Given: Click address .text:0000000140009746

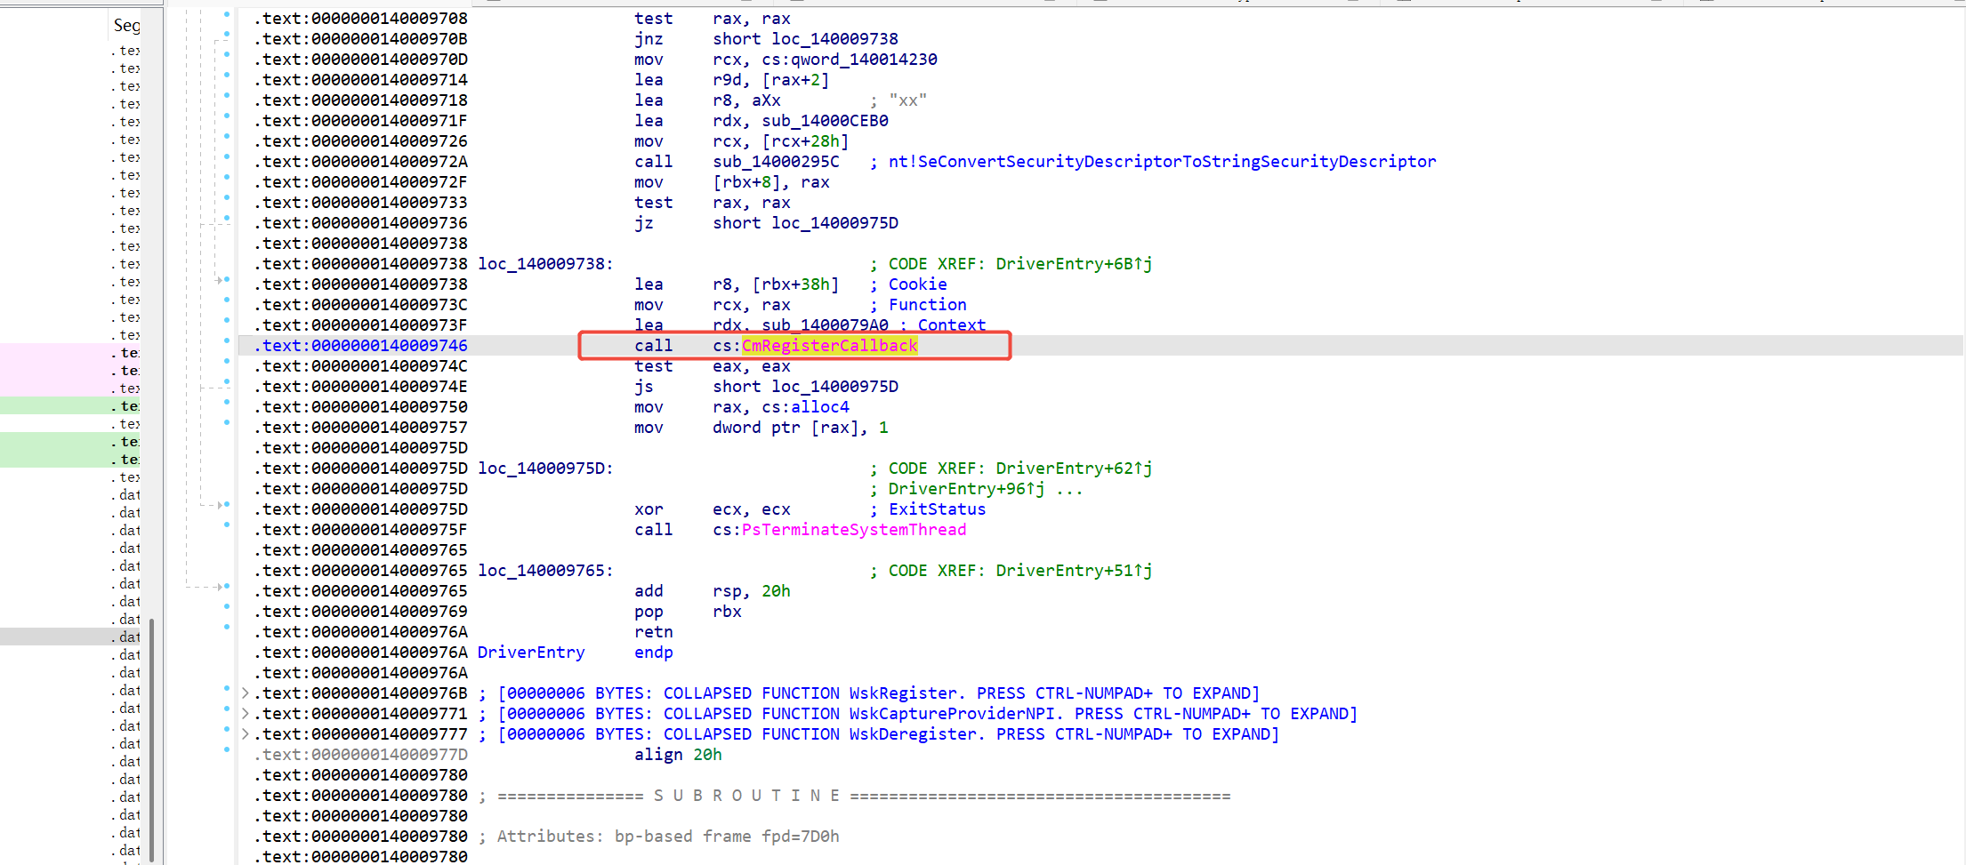Looking at the screenshot, I should coord(361,346).
